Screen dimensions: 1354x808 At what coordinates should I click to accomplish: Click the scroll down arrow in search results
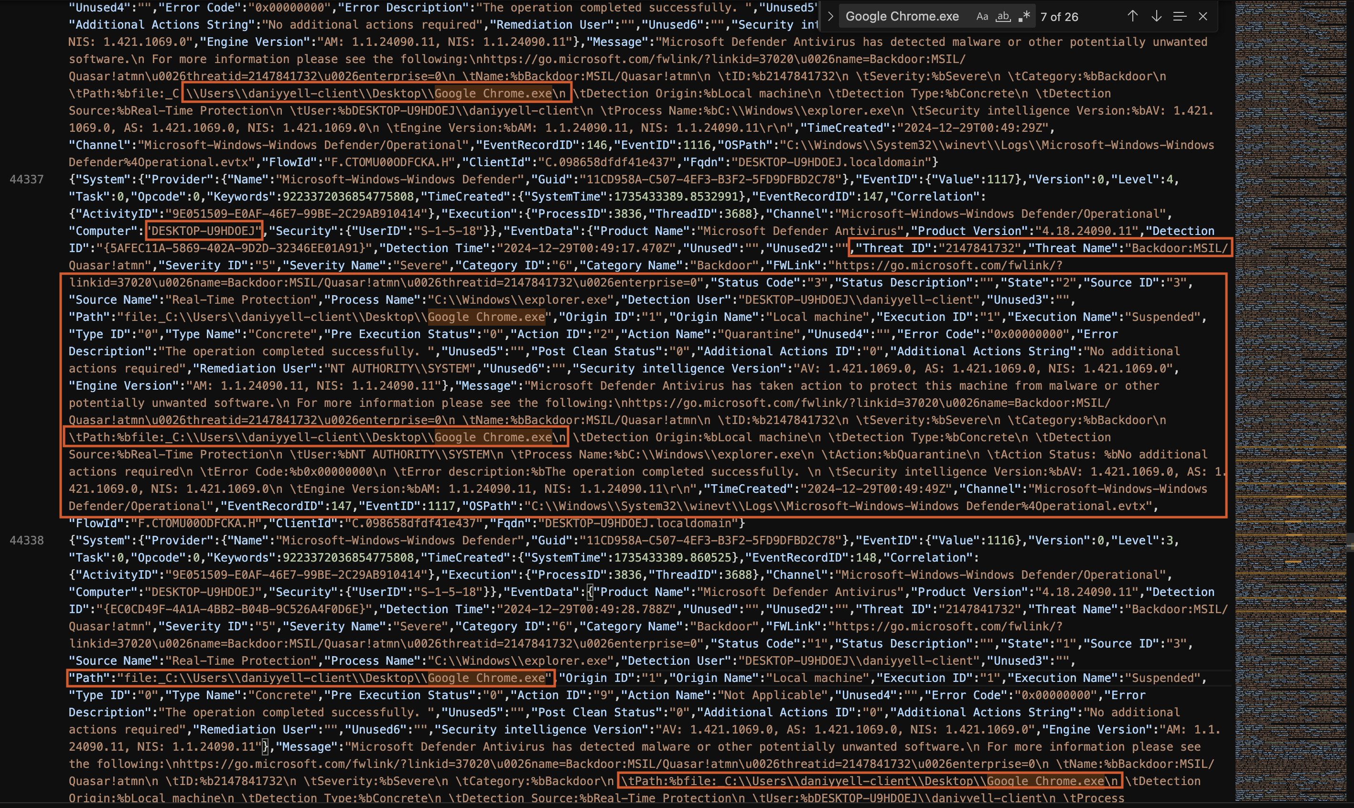click(x=1155, y=16)
